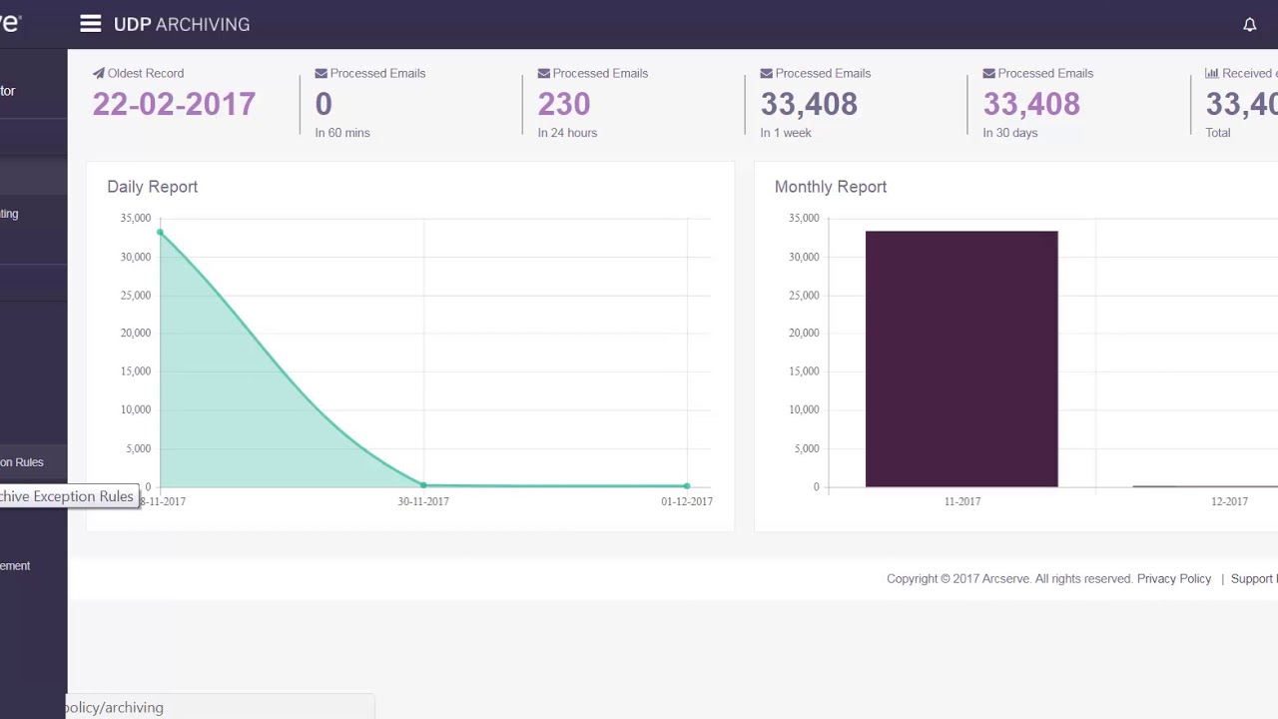Image resolution: width=1278 pixels, height=719 pixels.
Task: Click the 11-2017 axis label
Action: [x=962, y=501]
